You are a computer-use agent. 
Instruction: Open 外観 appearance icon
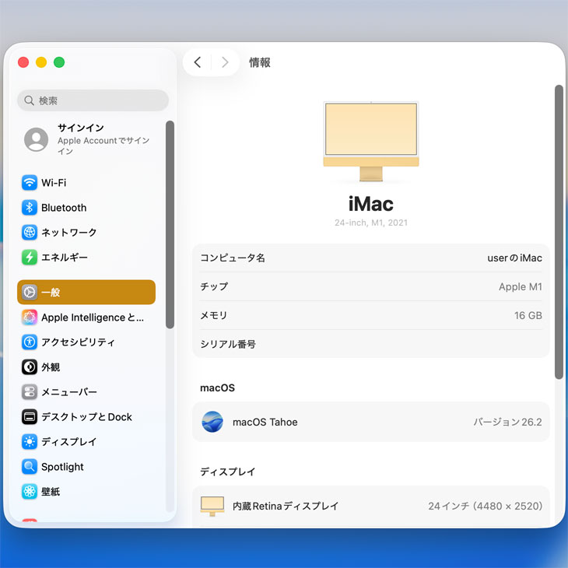[30, 367]
